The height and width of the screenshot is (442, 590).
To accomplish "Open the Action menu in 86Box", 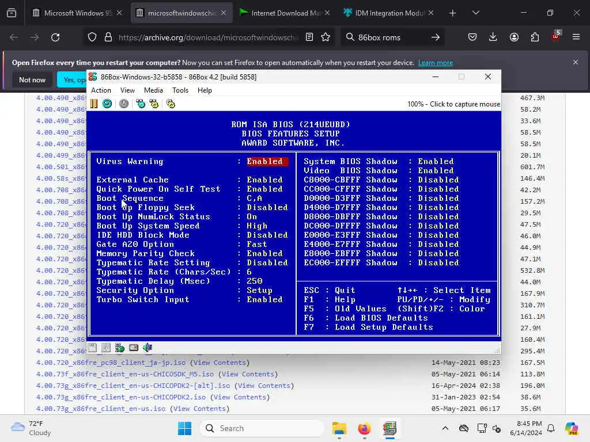I will point(101,90).
